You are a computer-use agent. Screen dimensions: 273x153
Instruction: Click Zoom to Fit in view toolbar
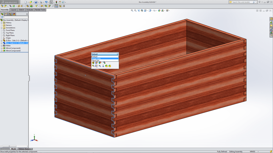click(x=132, y=11)
